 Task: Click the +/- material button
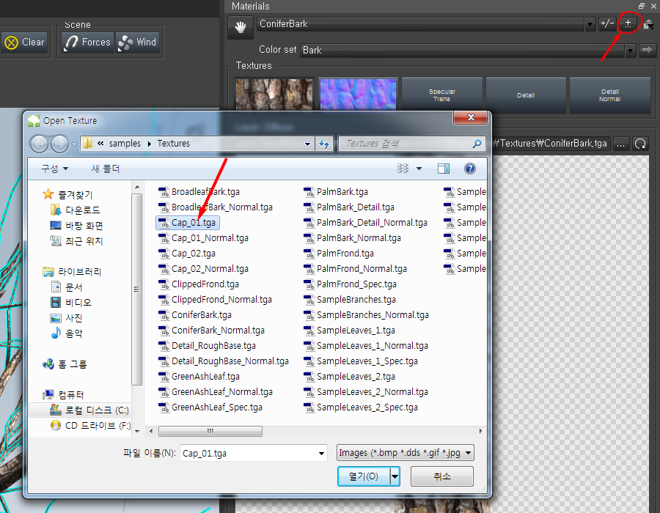point(607,24)
